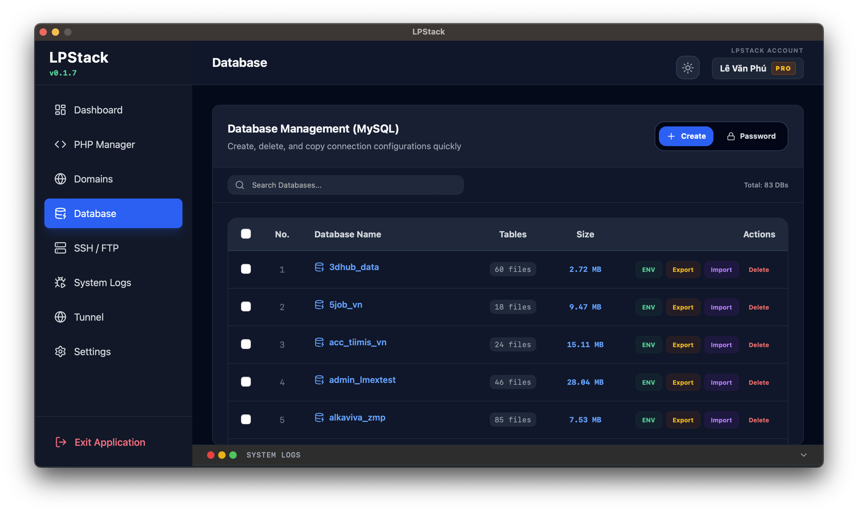Check the row checkbox for admin_lmextest
This screenshot has height=513, width=858.
(246, 382)
